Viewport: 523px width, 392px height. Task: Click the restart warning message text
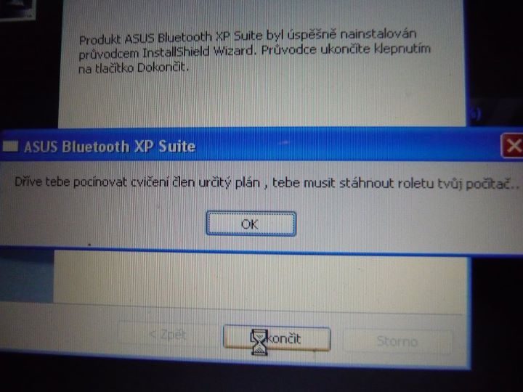coord(267,183)
